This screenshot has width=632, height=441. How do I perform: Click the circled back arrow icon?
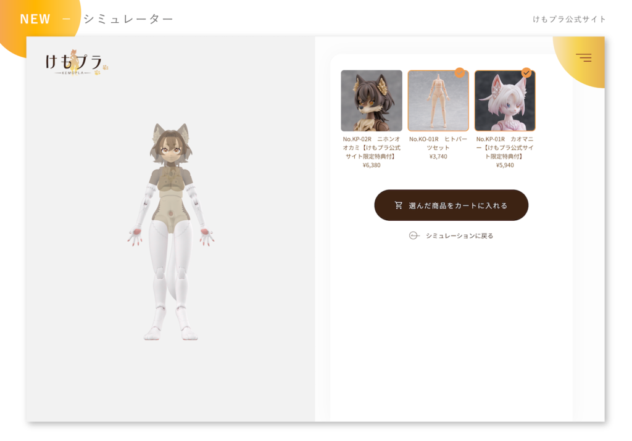click(x=414, y=236)
